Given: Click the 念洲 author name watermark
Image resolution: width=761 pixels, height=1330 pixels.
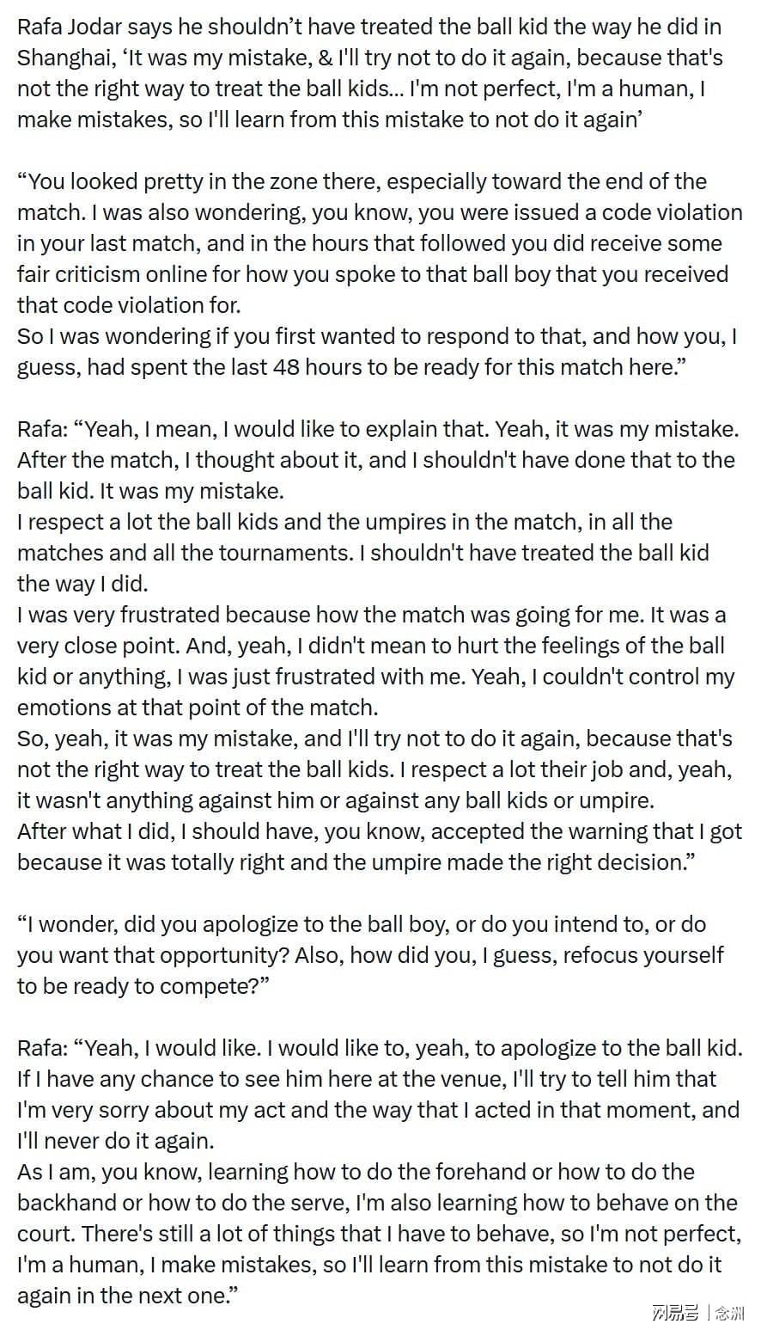Looking at the screenshot, I should 730,1312.
